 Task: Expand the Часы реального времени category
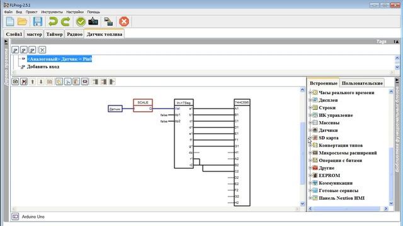(x=310, y=92)
